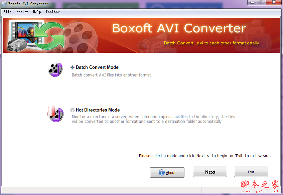
Task: Click the 'Boxoft AVI Converter' banner title
Action: pyautogui.click(x=179, y=28)
